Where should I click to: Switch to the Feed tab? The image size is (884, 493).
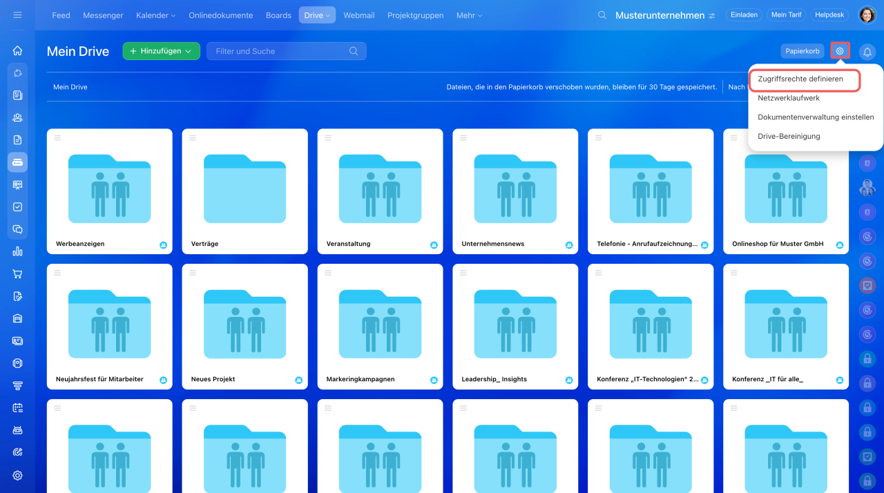pyautogui.click(x=61, y=15)
